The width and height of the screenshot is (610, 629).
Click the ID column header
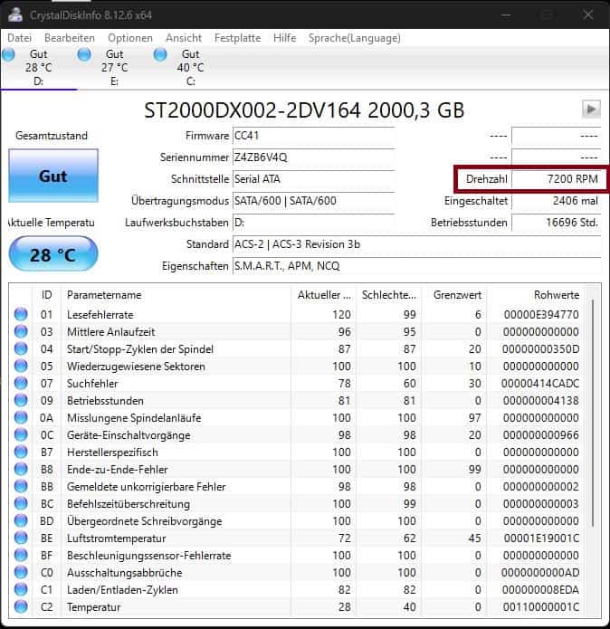pos(46,295)
